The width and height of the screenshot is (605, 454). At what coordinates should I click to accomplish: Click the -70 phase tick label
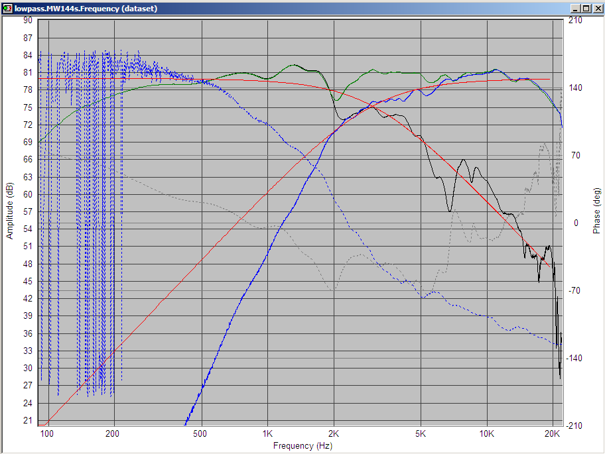click(x=574, y=290)
